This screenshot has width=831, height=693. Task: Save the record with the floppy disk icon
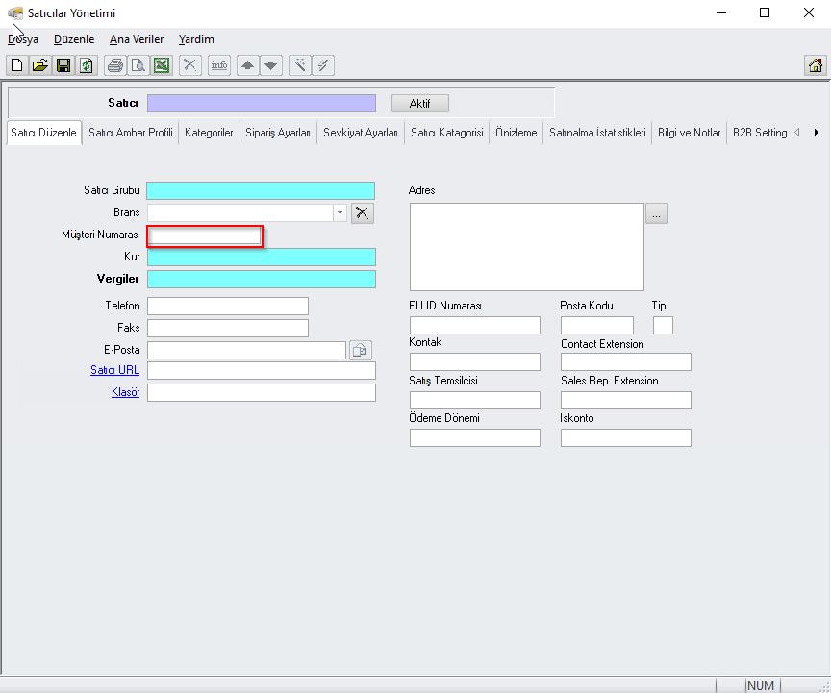[x=63, y=65]
